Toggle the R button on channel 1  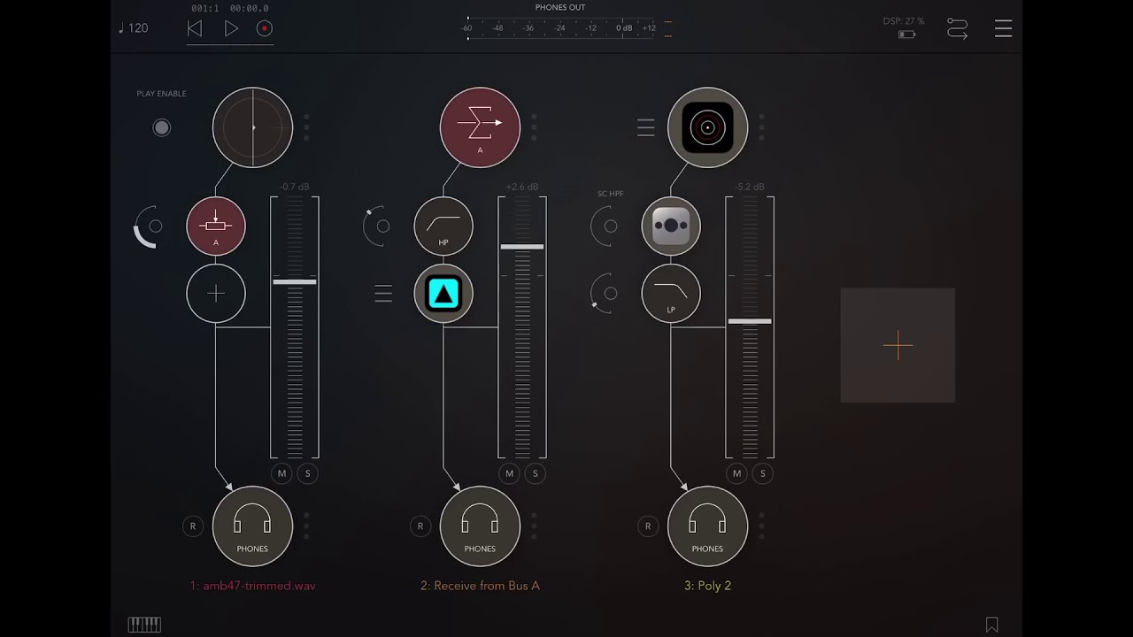click(193, 526)
